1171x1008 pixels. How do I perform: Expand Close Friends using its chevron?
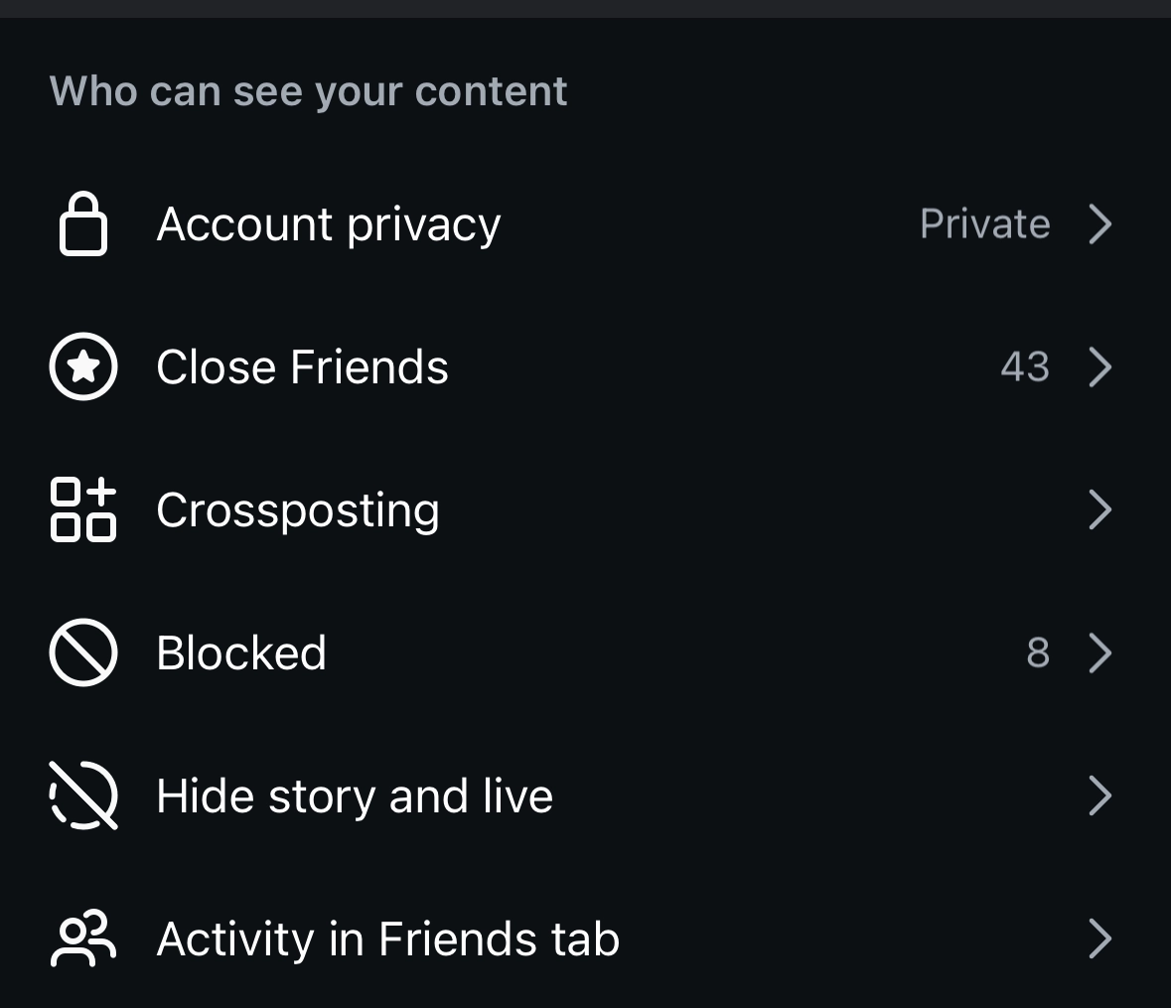click(1099, 366)
